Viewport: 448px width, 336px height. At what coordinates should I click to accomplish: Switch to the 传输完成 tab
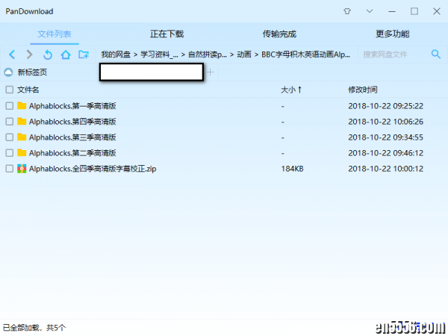pos(279,34)
